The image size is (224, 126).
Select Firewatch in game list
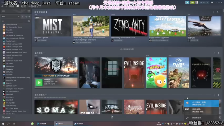point(9,30)
